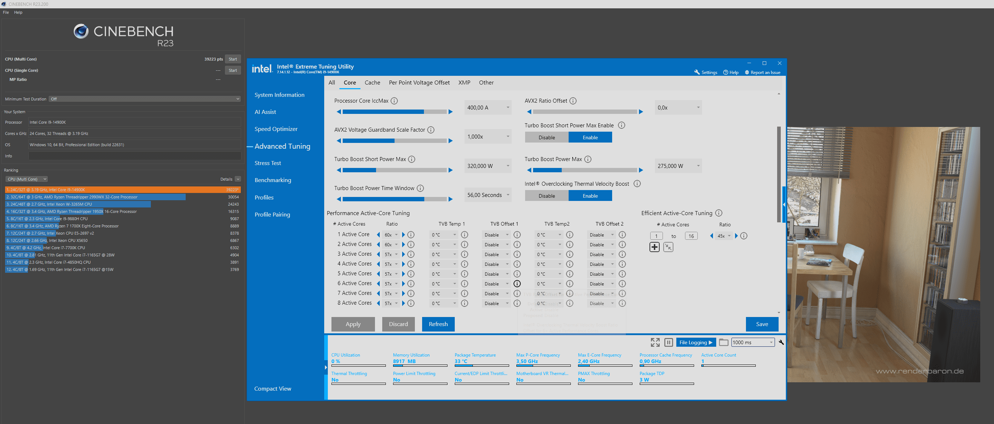
Task: Enable Overclocking Thermal Velocity Boost
Action: 590,195
